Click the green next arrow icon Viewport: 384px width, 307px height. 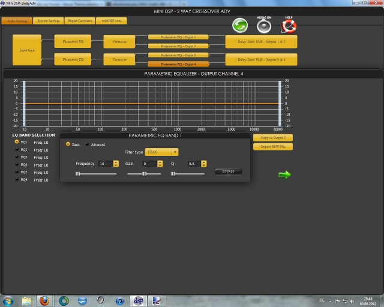click(x=284, y=174)
